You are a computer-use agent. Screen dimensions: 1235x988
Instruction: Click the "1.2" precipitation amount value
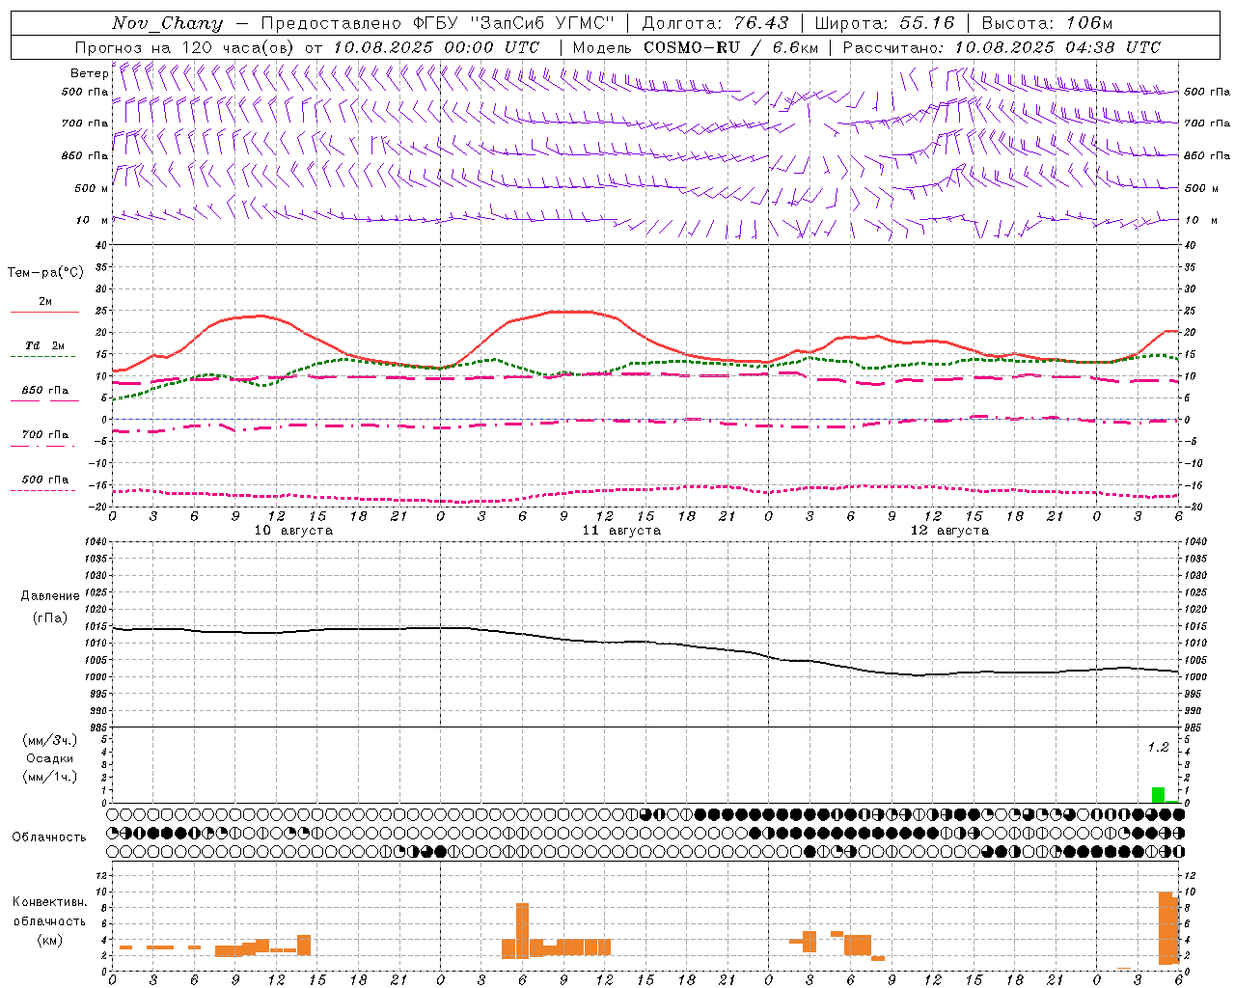1158,747
